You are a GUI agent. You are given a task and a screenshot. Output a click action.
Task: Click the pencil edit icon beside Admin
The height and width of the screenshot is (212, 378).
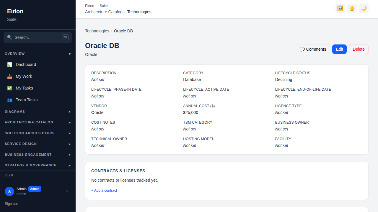point(67,191)
